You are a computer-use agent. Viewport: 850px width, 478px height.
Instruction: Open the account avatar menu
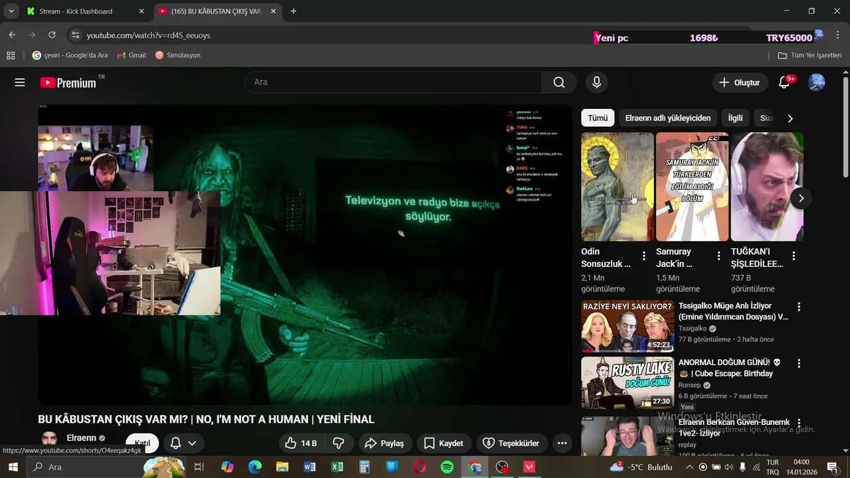point(816,82)
